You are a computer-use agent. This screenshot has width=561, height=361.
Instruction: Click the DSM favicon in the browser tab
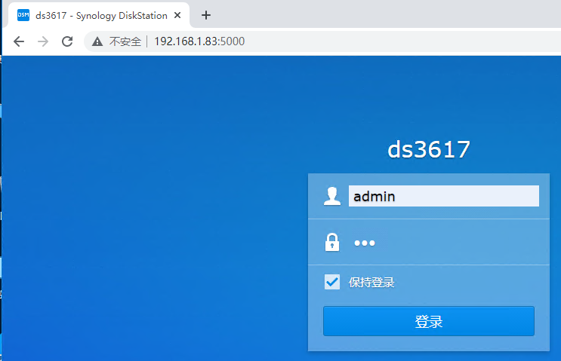pos(23,15)
